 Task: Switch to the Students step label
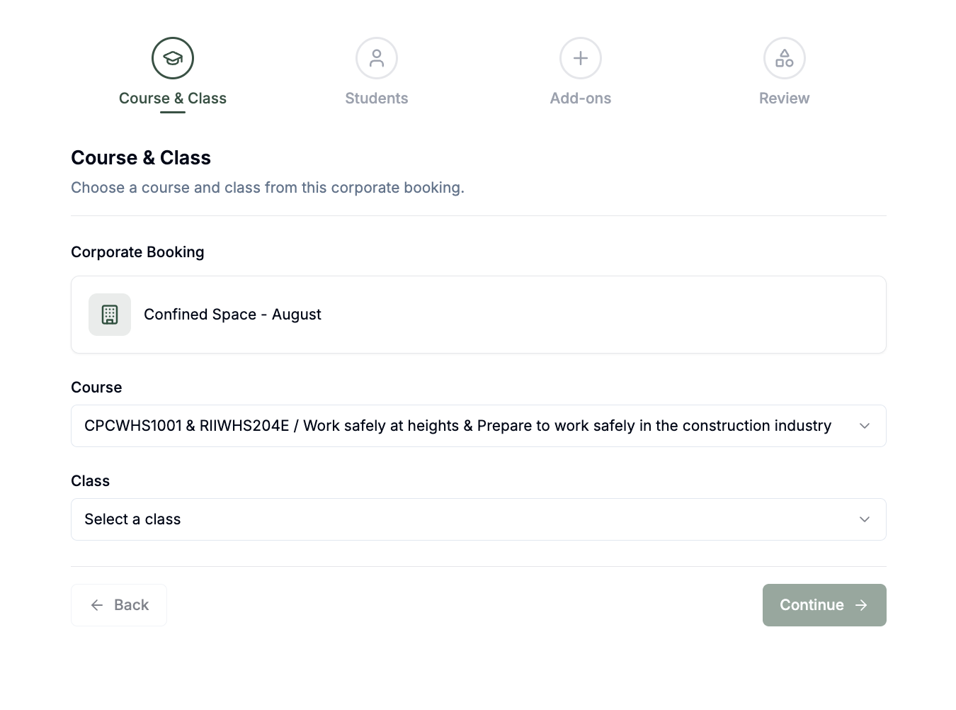coord(377,98)
